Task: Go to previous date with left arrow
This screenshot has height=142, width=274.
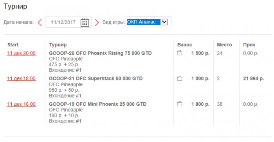Action: coord(40,22)
